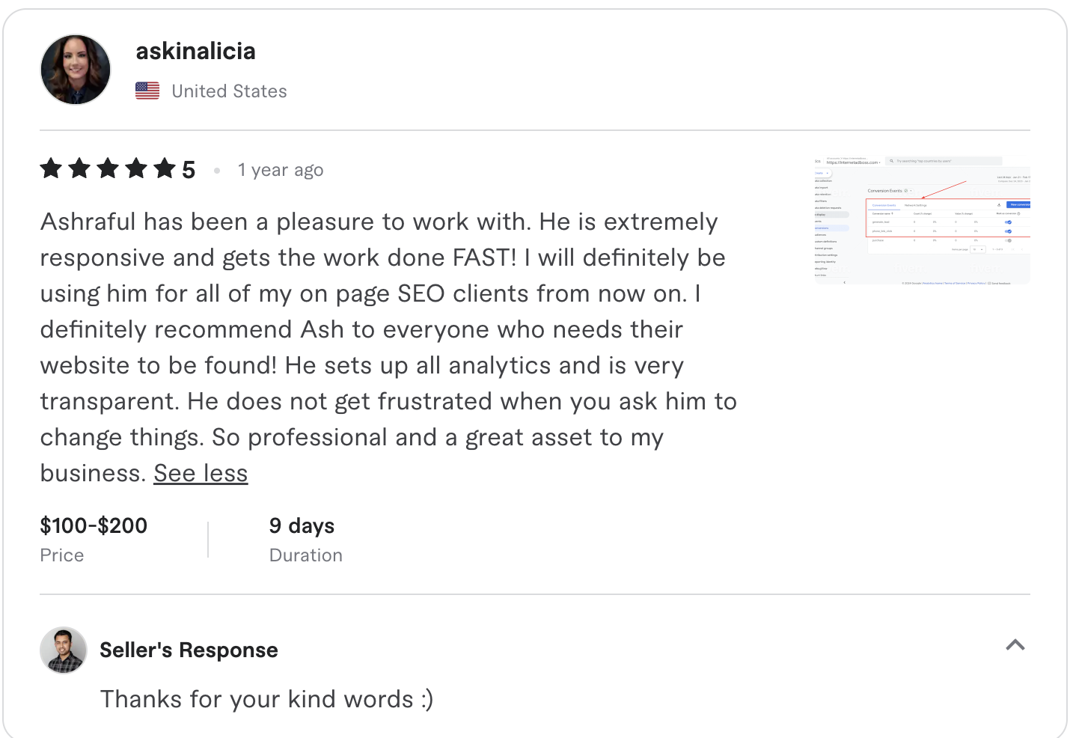Viewport: 1073px width, 738px height.
Task: Click the middle rating star
Action: coord(106,169)
